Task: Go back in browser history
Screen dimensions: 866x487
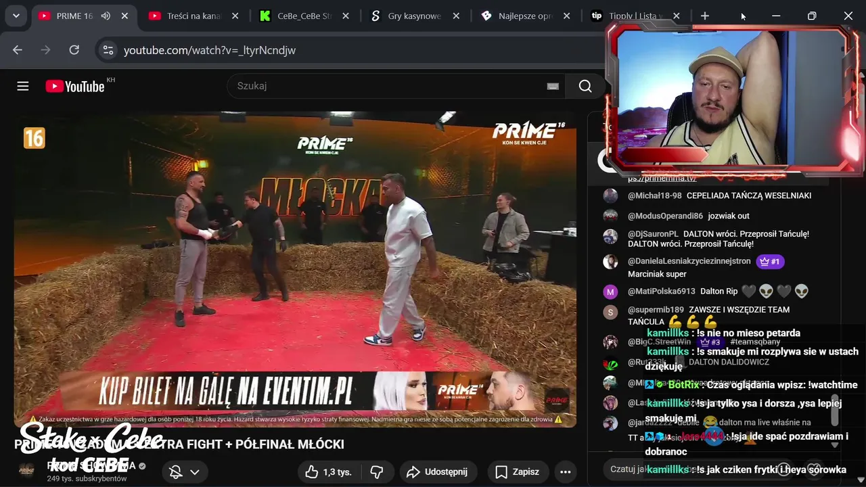Action: [x=18, y=50]
